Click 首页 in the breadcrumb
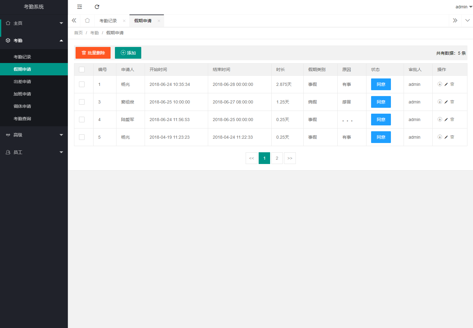This screenshot has height=328, width=473. [78, 33]
